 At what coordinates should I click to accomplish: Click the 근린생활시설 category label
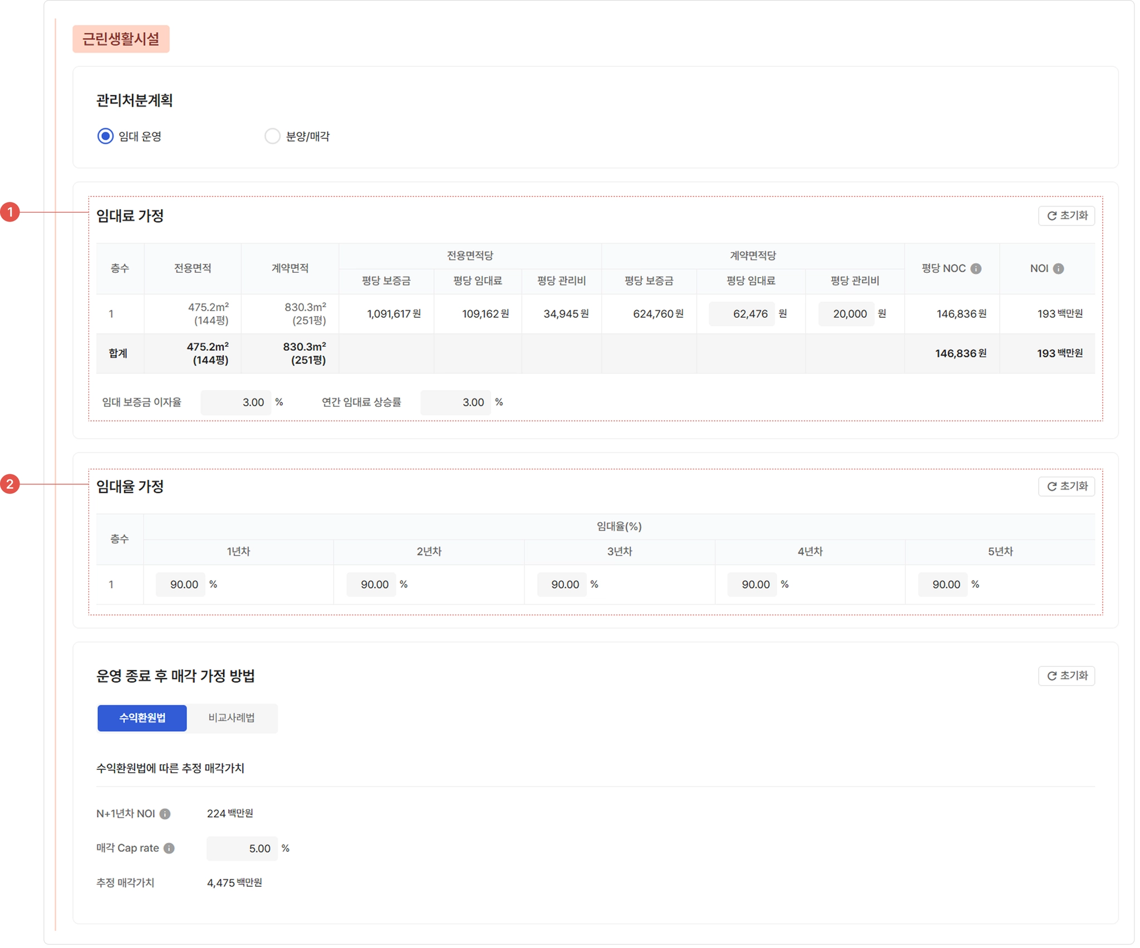pos(121,39)
